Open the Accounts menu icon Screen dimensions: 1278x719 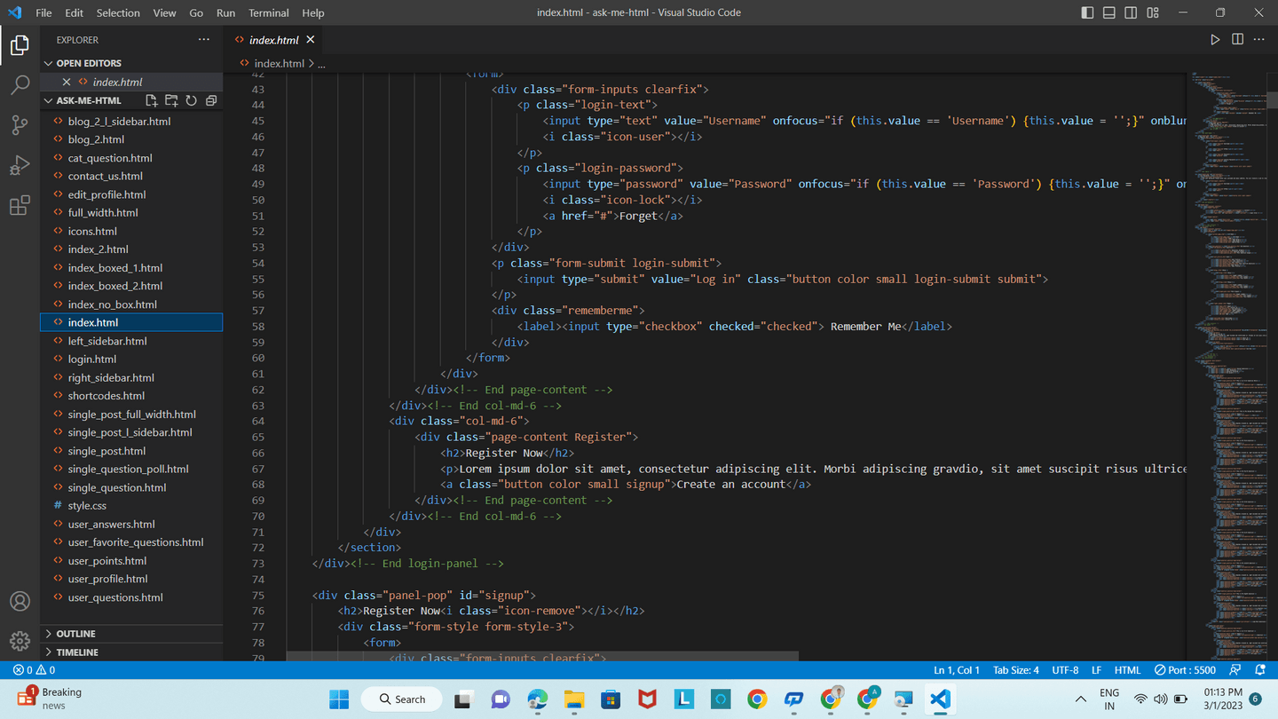20,601
